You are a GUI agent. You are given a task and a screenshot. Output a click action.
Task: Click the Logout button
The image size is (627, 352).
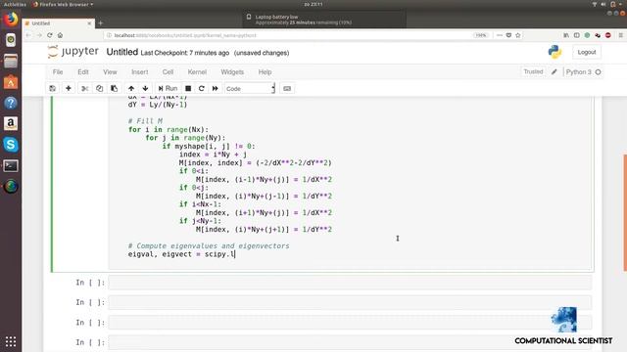[x=587, y=52]
